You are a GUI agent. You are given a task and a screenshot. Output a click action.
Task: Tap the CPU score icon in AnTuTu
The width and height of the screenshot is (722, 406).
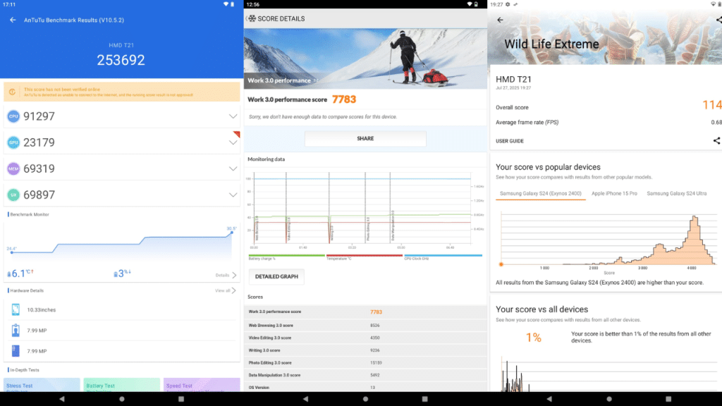pos(13,116)
